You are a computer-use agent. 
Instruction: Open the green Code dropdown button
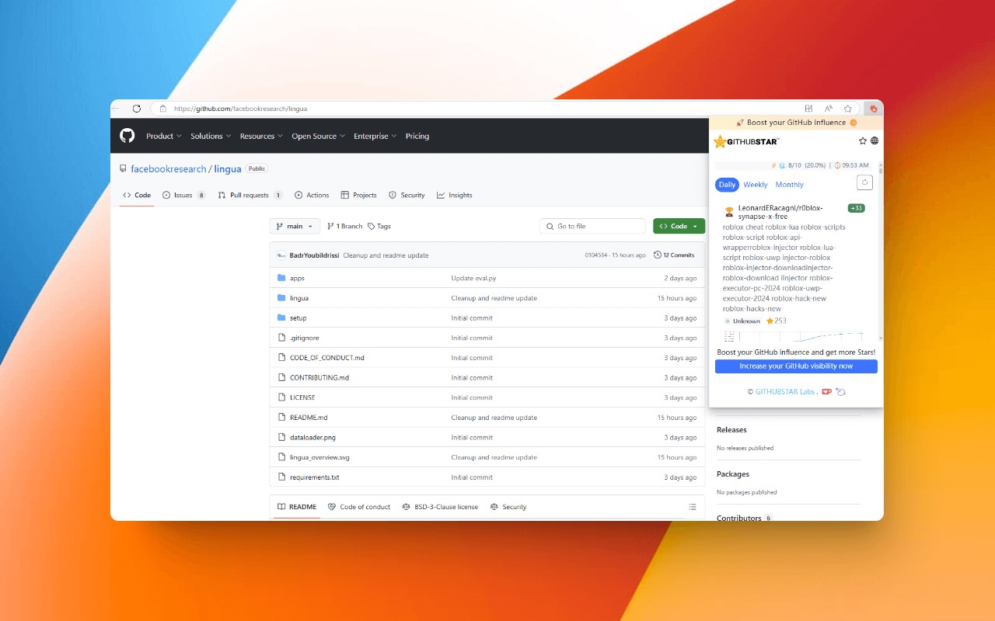coord(679,226)
